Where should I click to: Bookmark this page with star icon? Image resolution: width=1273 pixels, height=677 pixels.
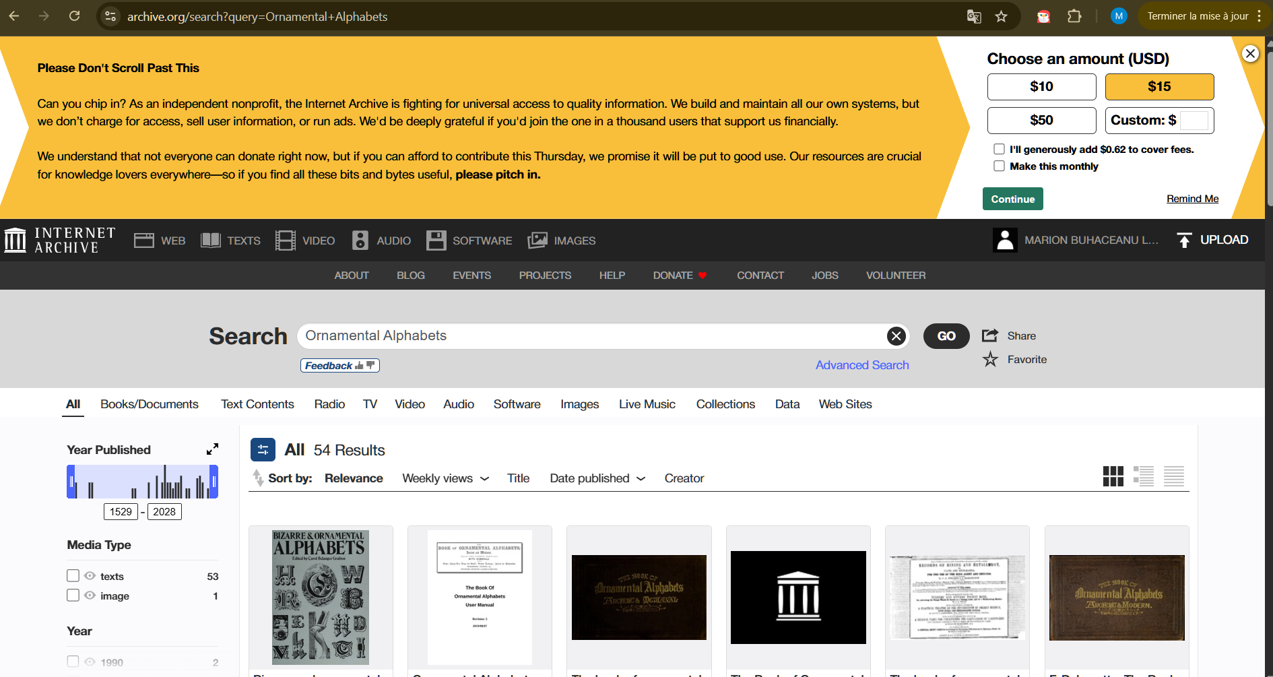coord(1001,16)
